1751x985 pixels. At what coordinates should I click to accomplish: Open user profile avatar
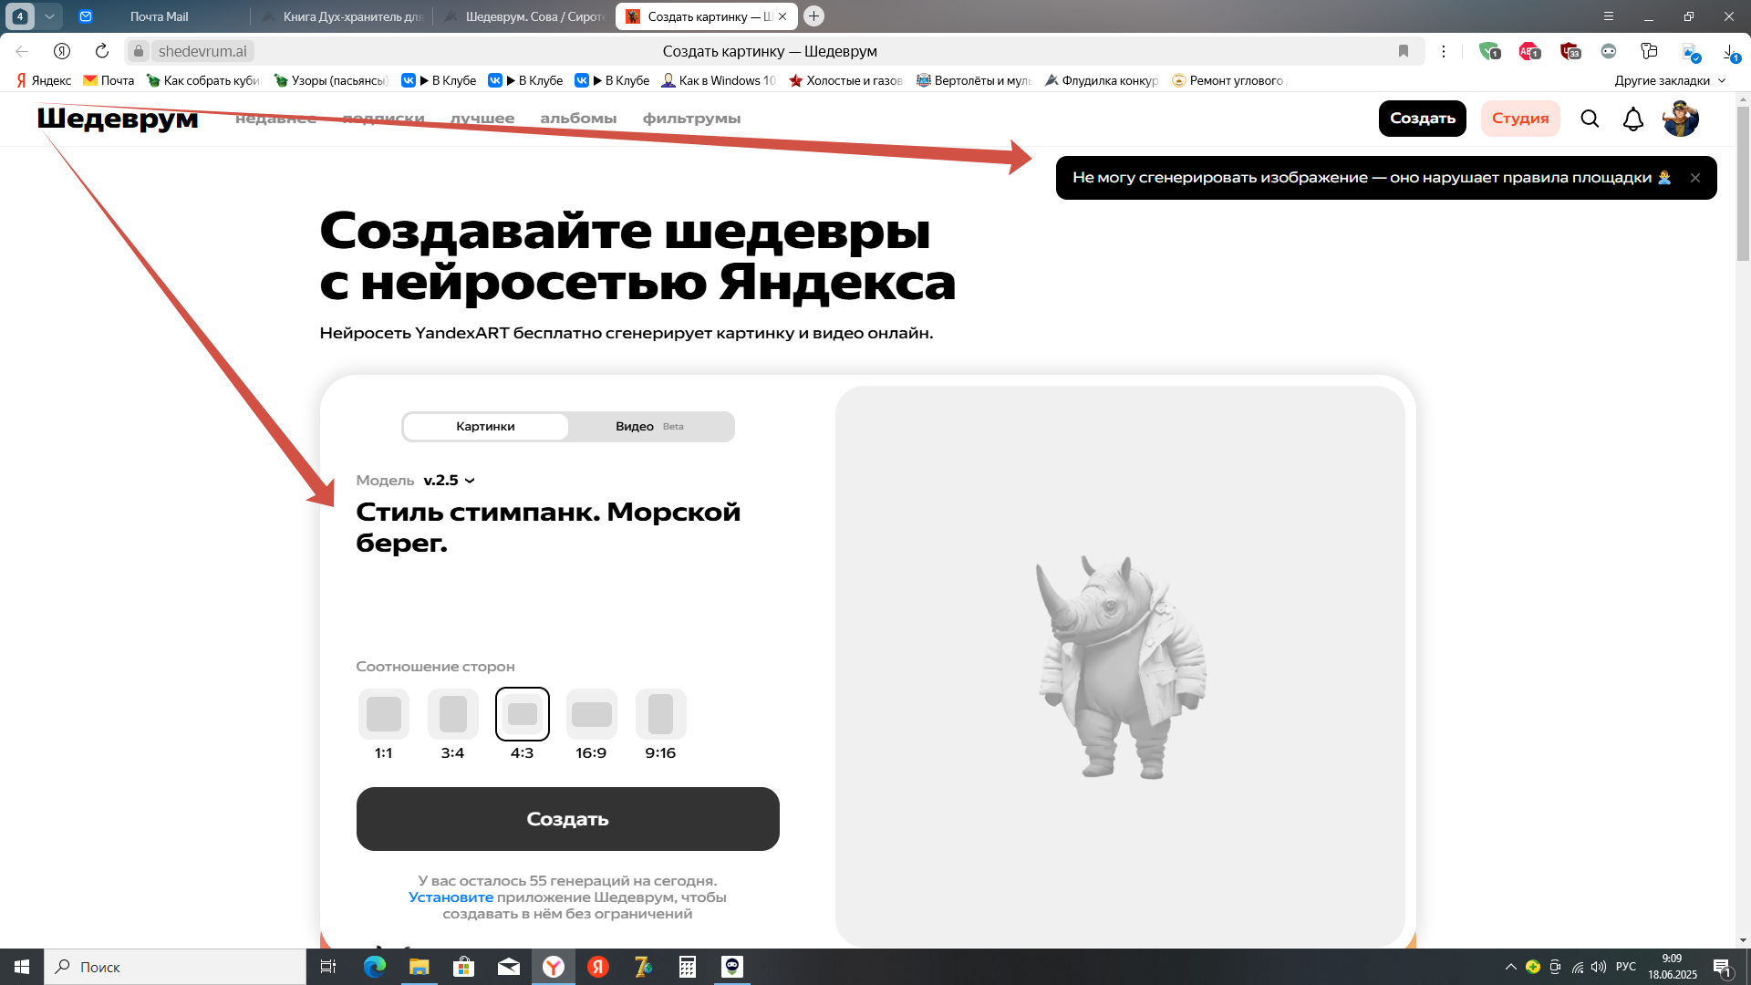coord(1680,119)
